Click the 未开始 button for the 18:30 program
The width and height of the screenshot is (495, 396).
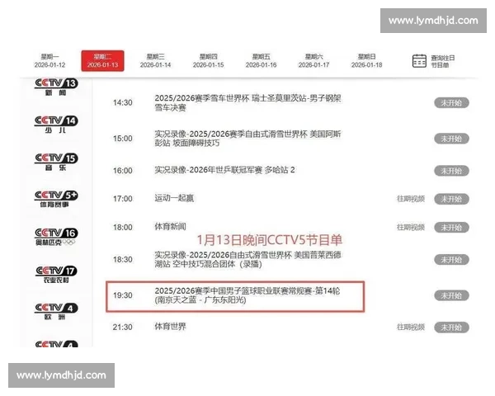451,260
